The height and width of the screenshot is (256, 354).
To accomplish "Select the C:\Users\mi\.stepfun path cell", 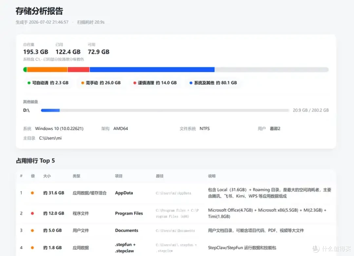I will 176,248.
